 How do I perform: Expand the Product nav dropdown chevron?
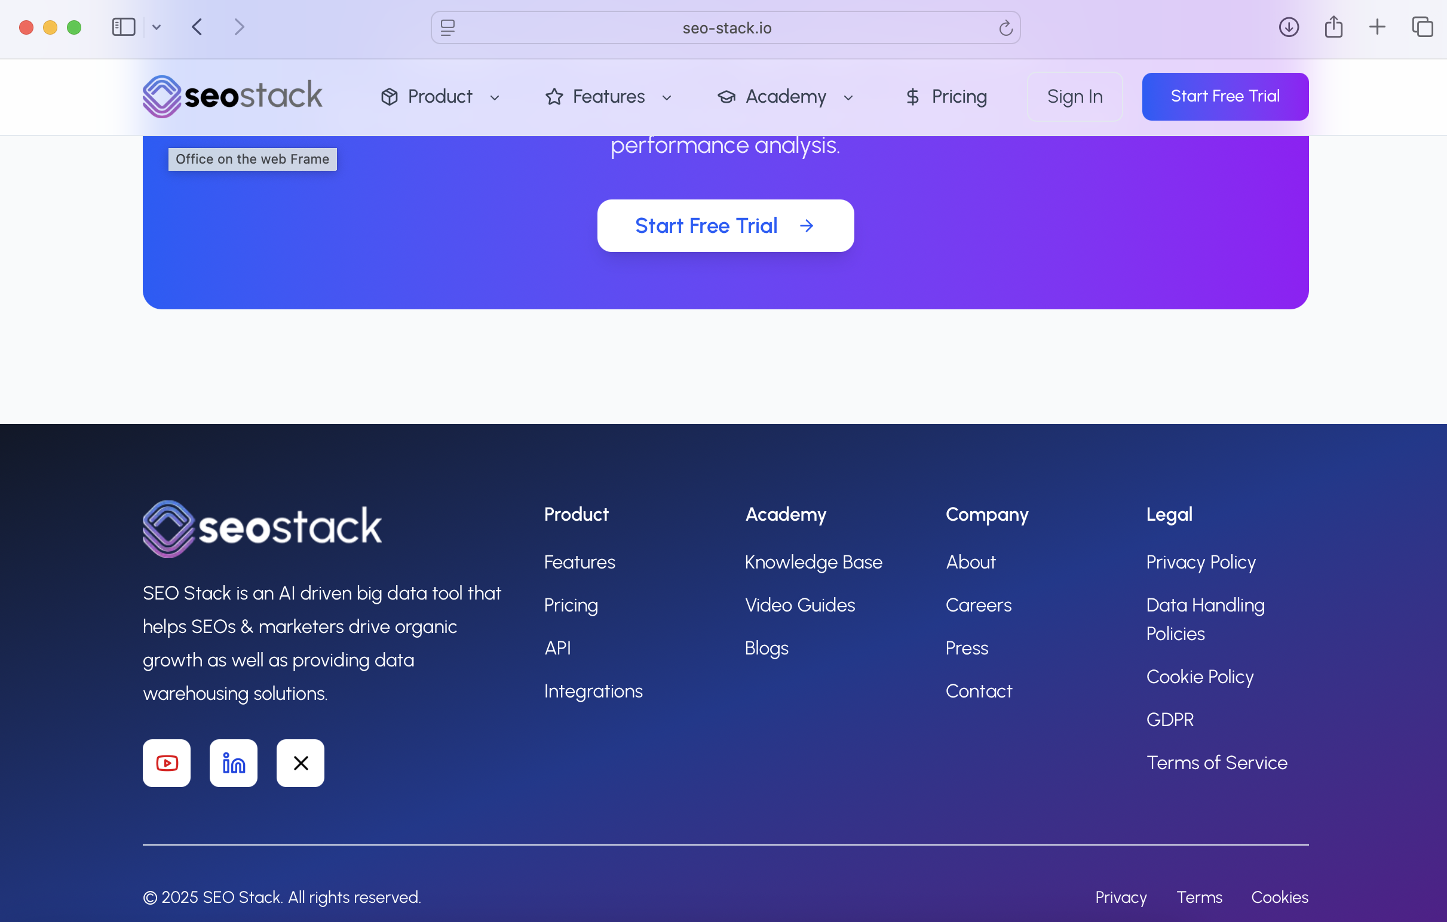(x=495, y=97)
